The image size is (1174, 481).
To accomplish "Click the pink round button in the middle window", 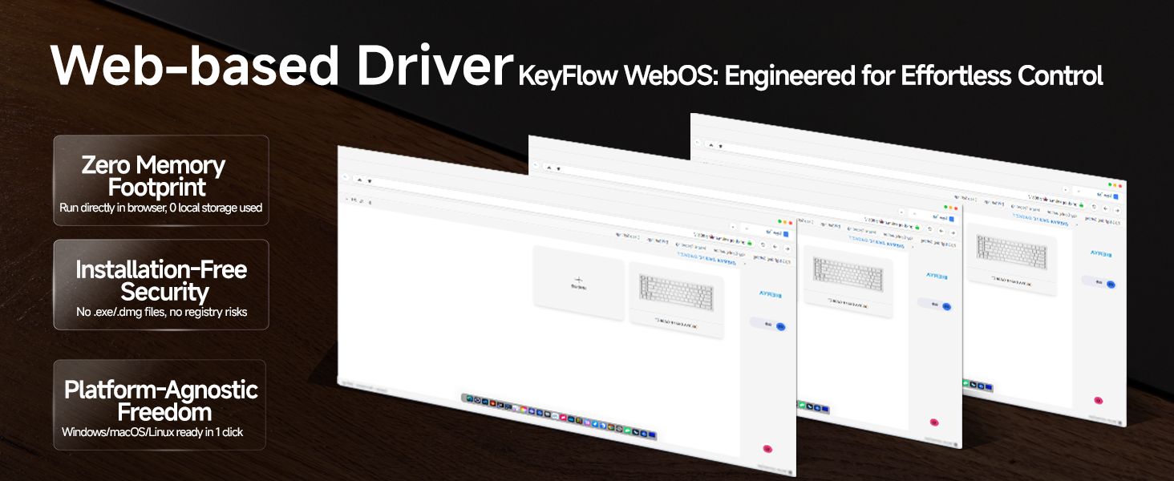I will click(x=933, y=422).
